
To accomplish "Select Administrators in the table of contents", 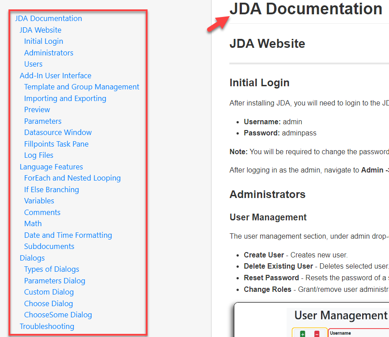I will [x=48, y=52].
